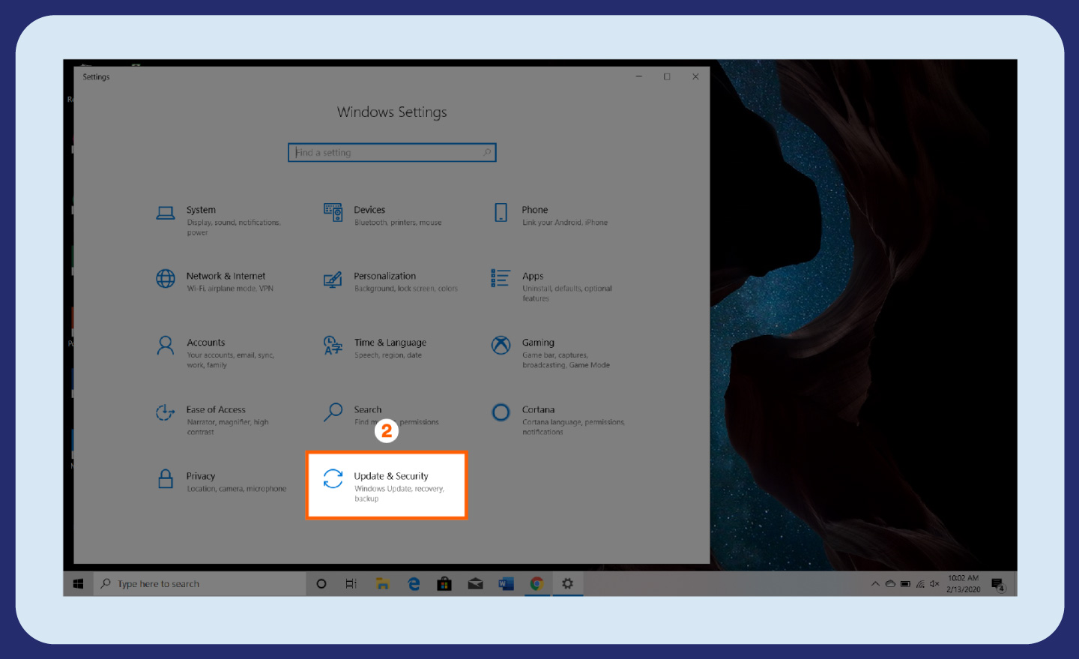Click the Find a setting search field
The image size is (1079, 659).
click(x=392, y=152)
